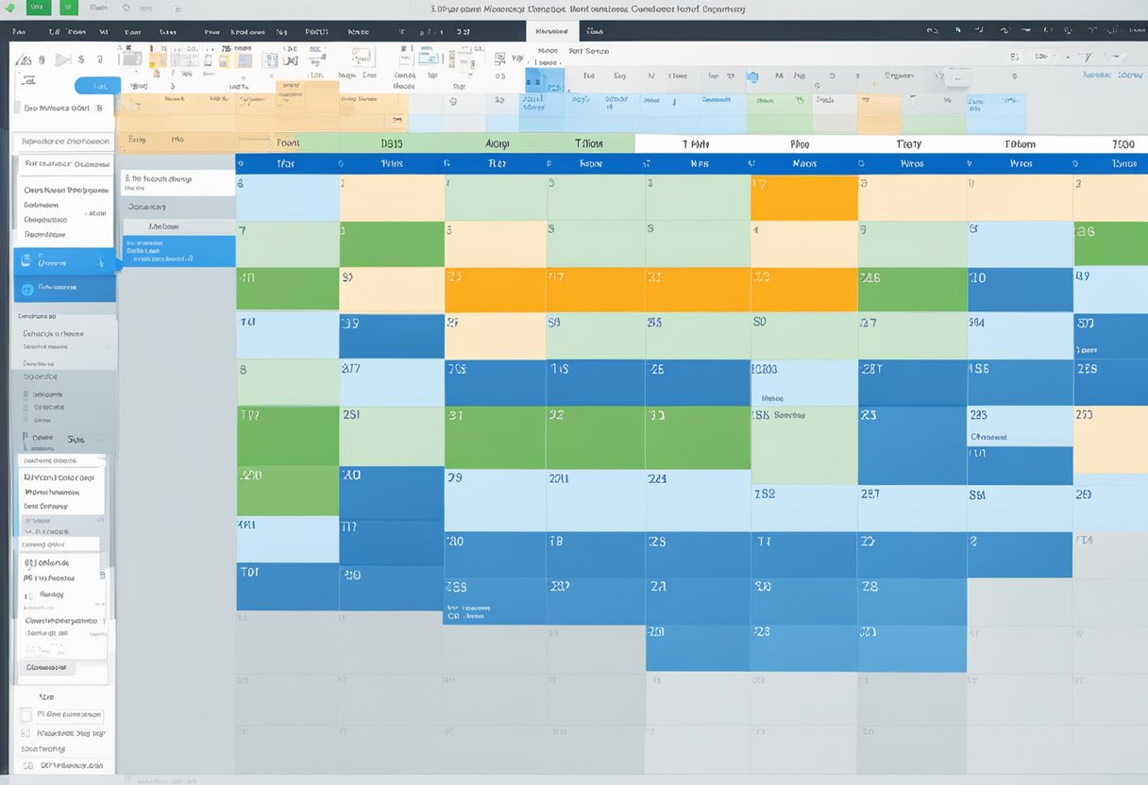Expand the chevron on the blue sidebar row

[100, 261]
